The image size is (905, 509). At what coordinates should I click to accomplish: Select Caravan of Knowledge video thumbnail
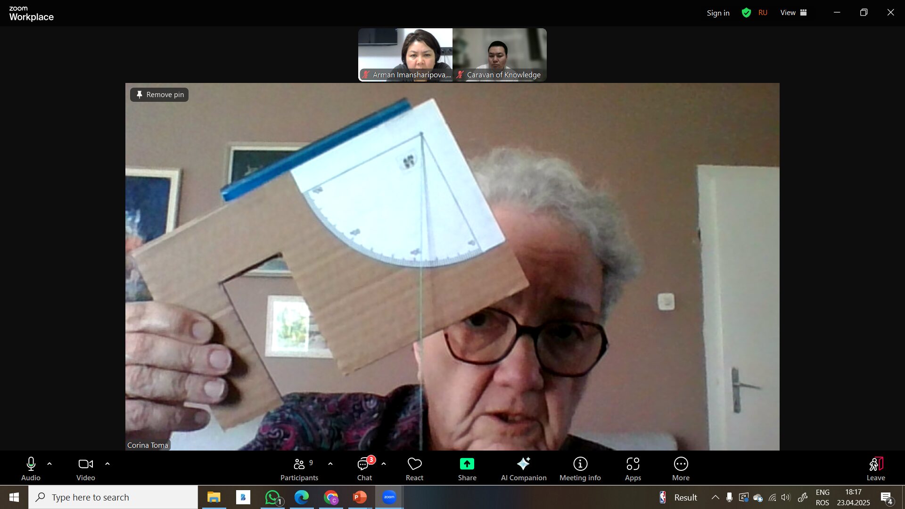[500, 54]
